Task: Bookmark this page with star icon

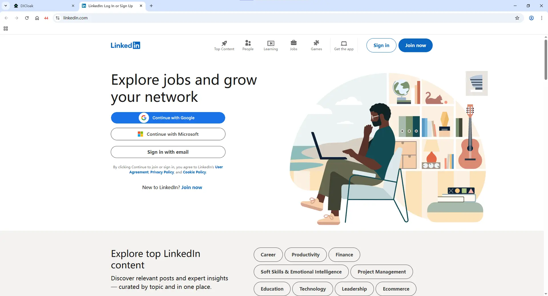Action: point(517,18)
